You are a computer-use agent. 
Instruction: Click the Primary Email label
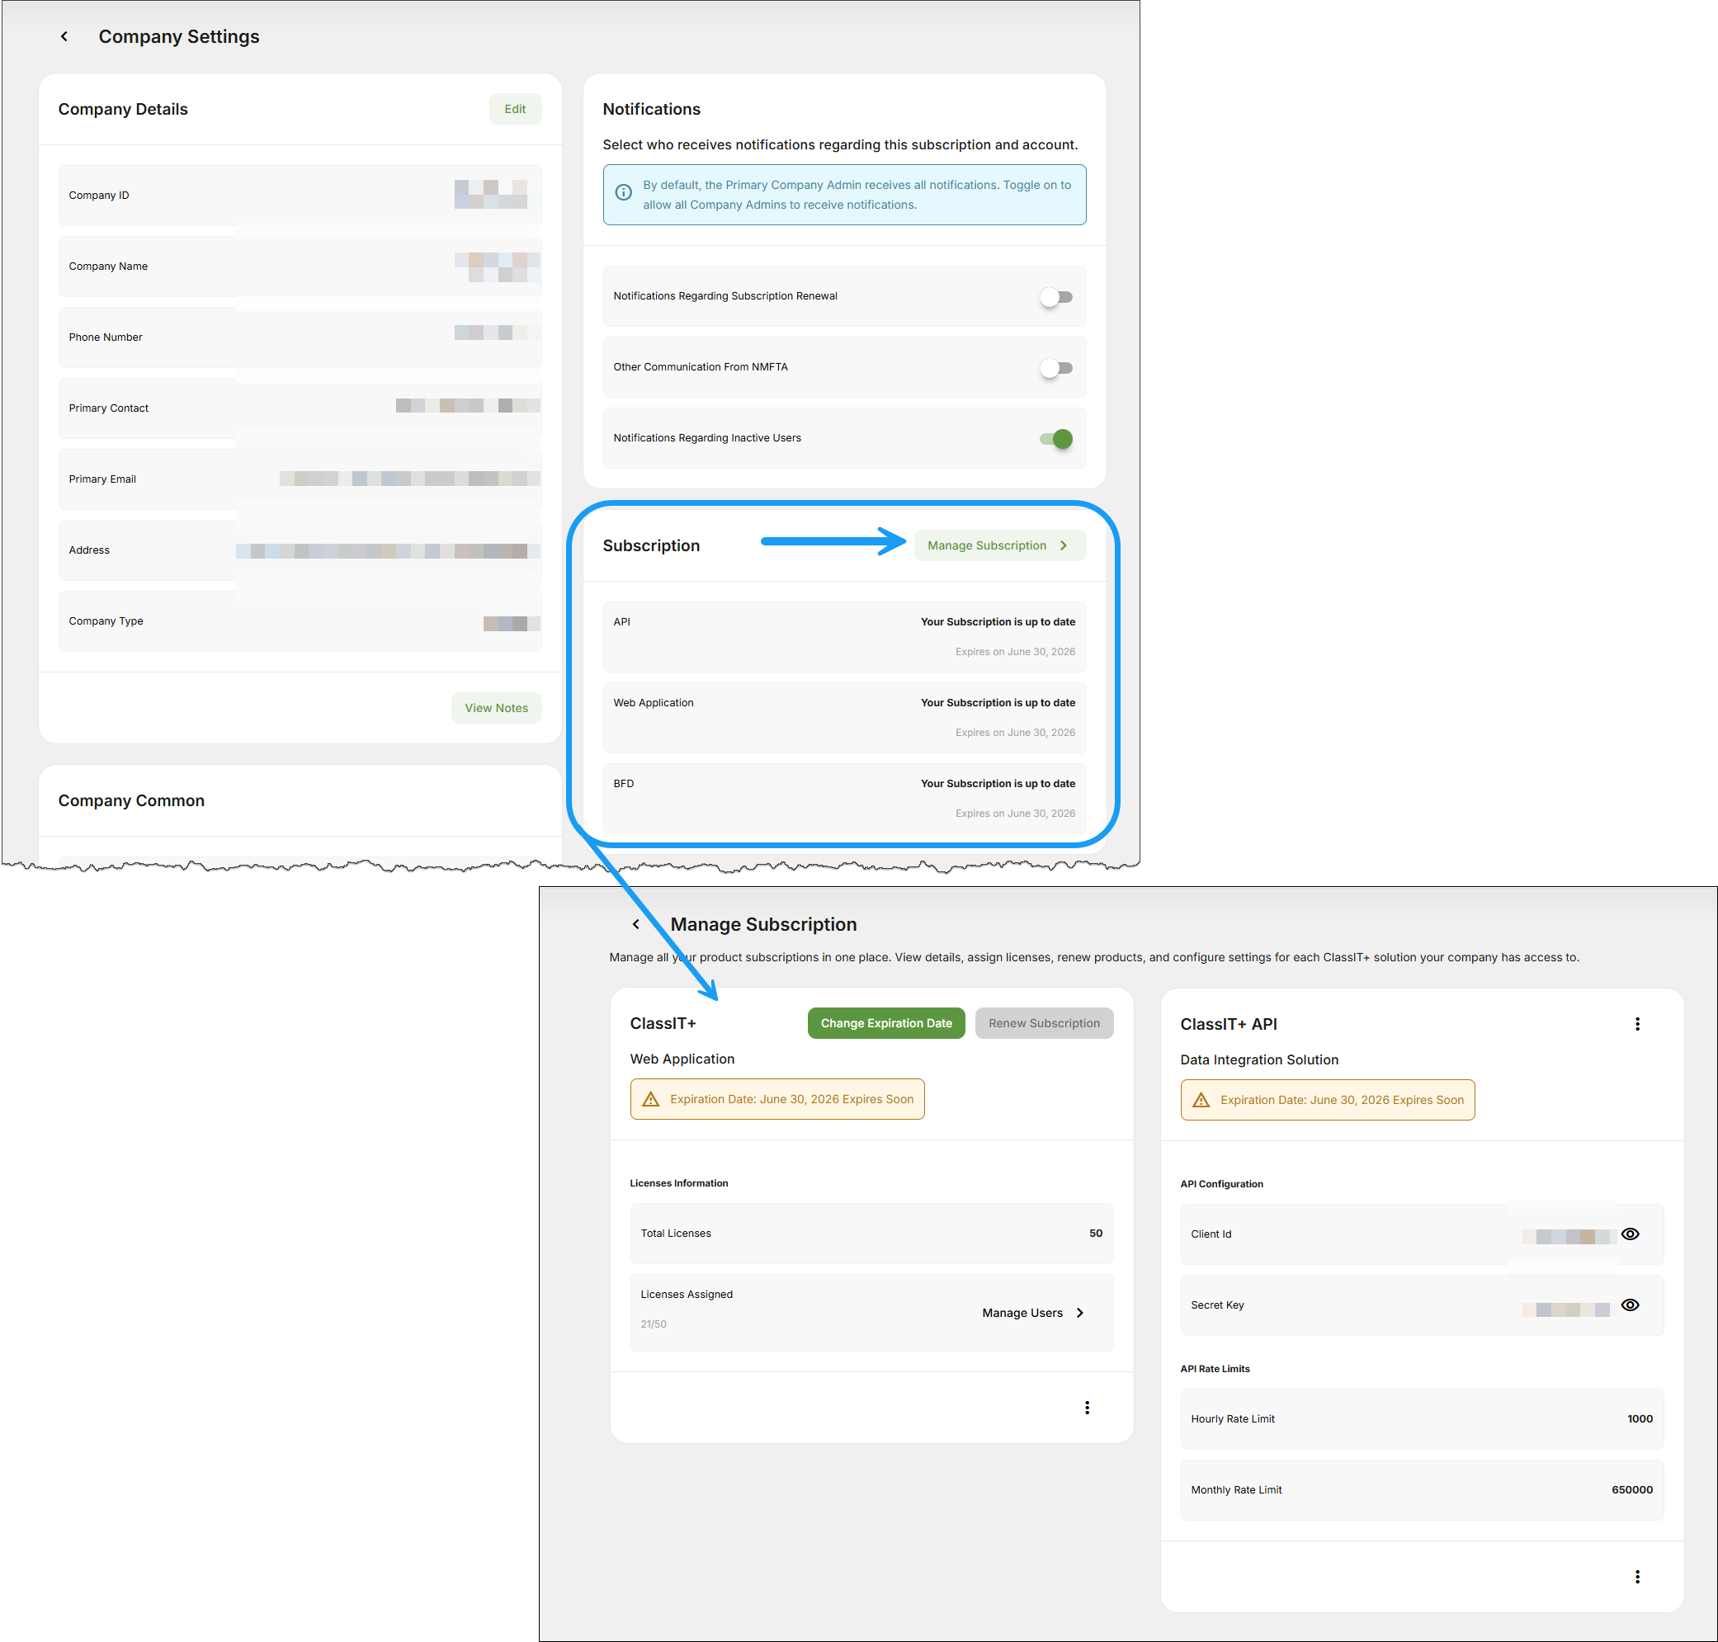(x=102, y=479)
